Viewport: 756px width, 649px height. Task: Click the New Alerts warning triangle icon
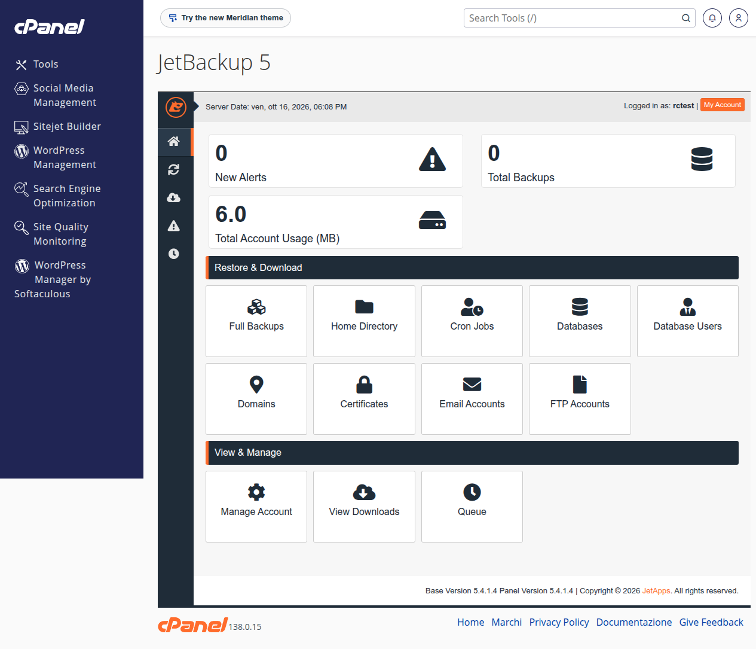point(433,160)
